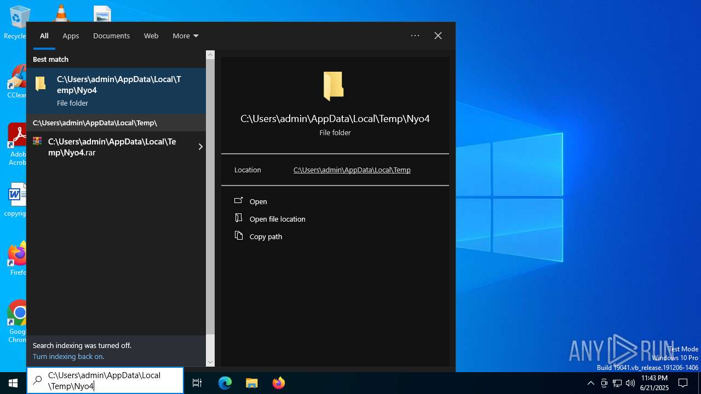Screen dimensions: 701x394
Task: Click the search magnifier icon
Action: click(38, 380)
